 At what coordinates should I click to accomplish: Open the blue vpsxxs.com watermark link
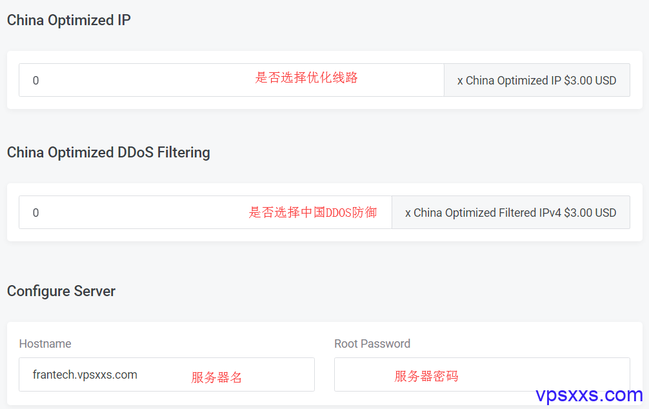(x=589, y=395)
